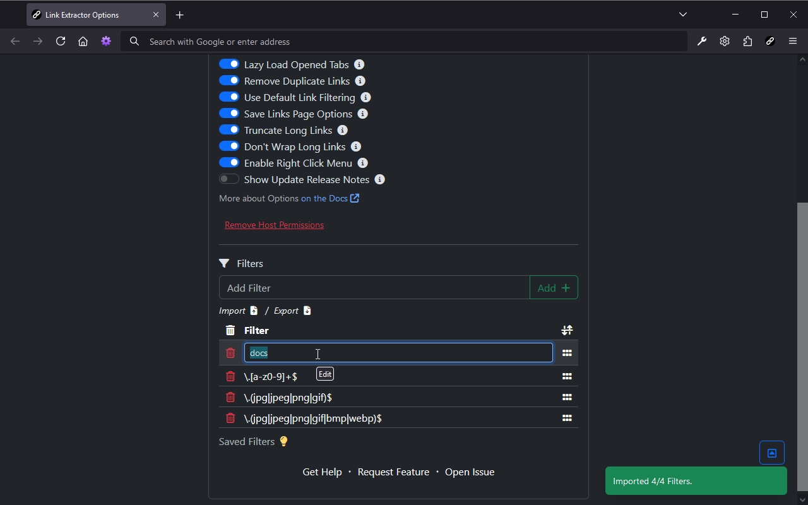This screenshot has width=808, height=505.
Task: Click the lightbulb beside Saved Filters
Action: (283, 441)
